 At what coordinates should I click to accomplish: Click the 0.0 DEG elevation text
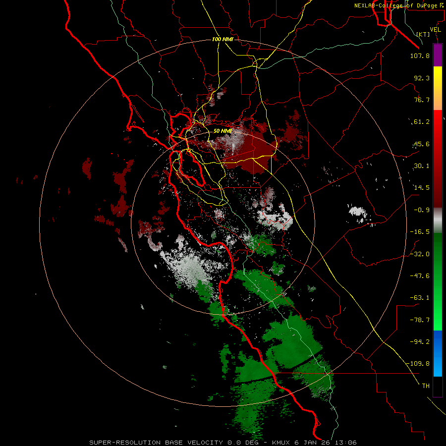[x=243, y=443]
